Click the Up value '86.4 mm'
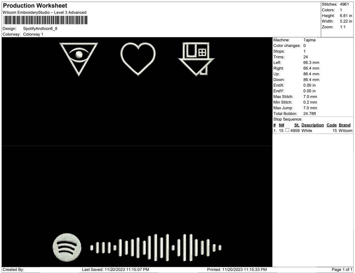This screenshot has width=355, height=273. click(x=311, y=74)
